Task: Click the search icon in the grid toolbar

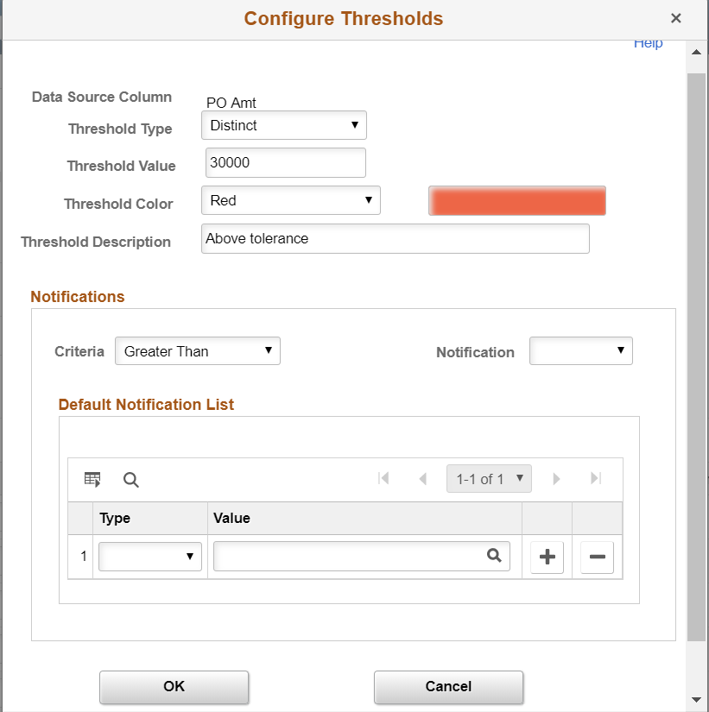Action: tap(130, 479)
